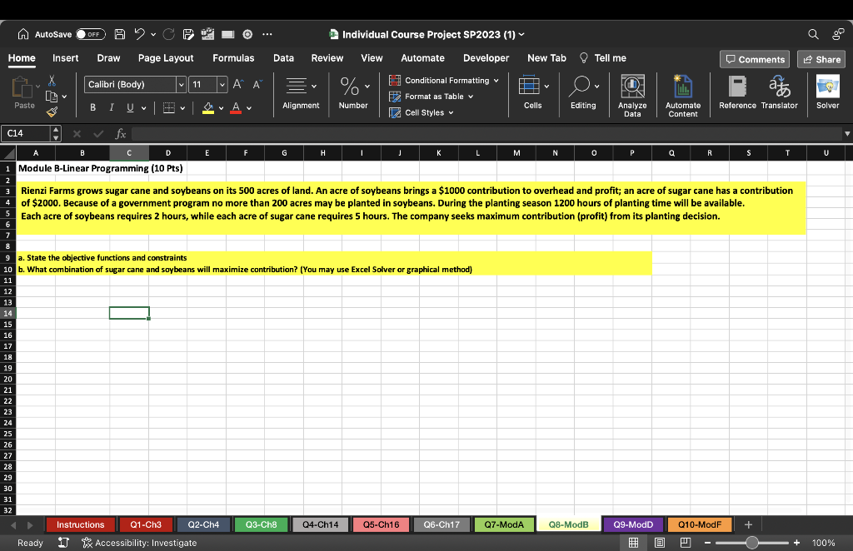Image resolution: width=853 pixels, height=551 pixels.
Task: Click the Undo arrow icon
Action: (x=139, y=34)
